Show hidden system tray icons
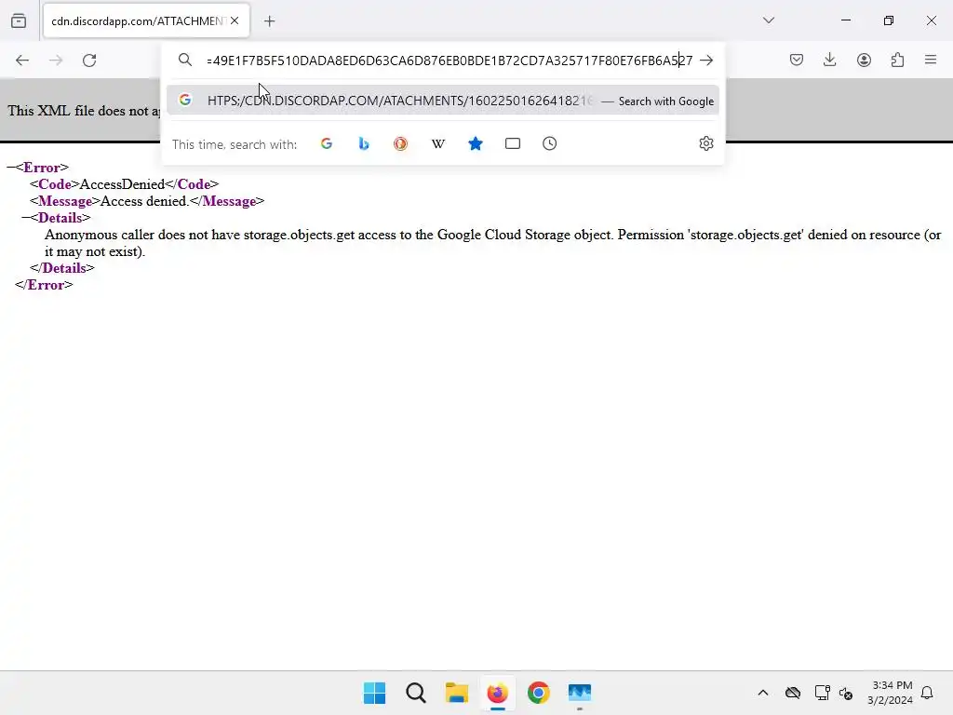 click(x=763, y=693)
